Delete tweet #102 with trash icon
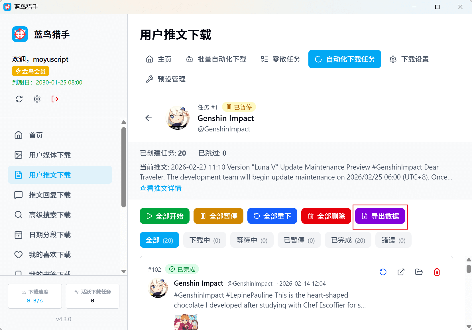Screen dimensions: 472x330 coord(437,272)
